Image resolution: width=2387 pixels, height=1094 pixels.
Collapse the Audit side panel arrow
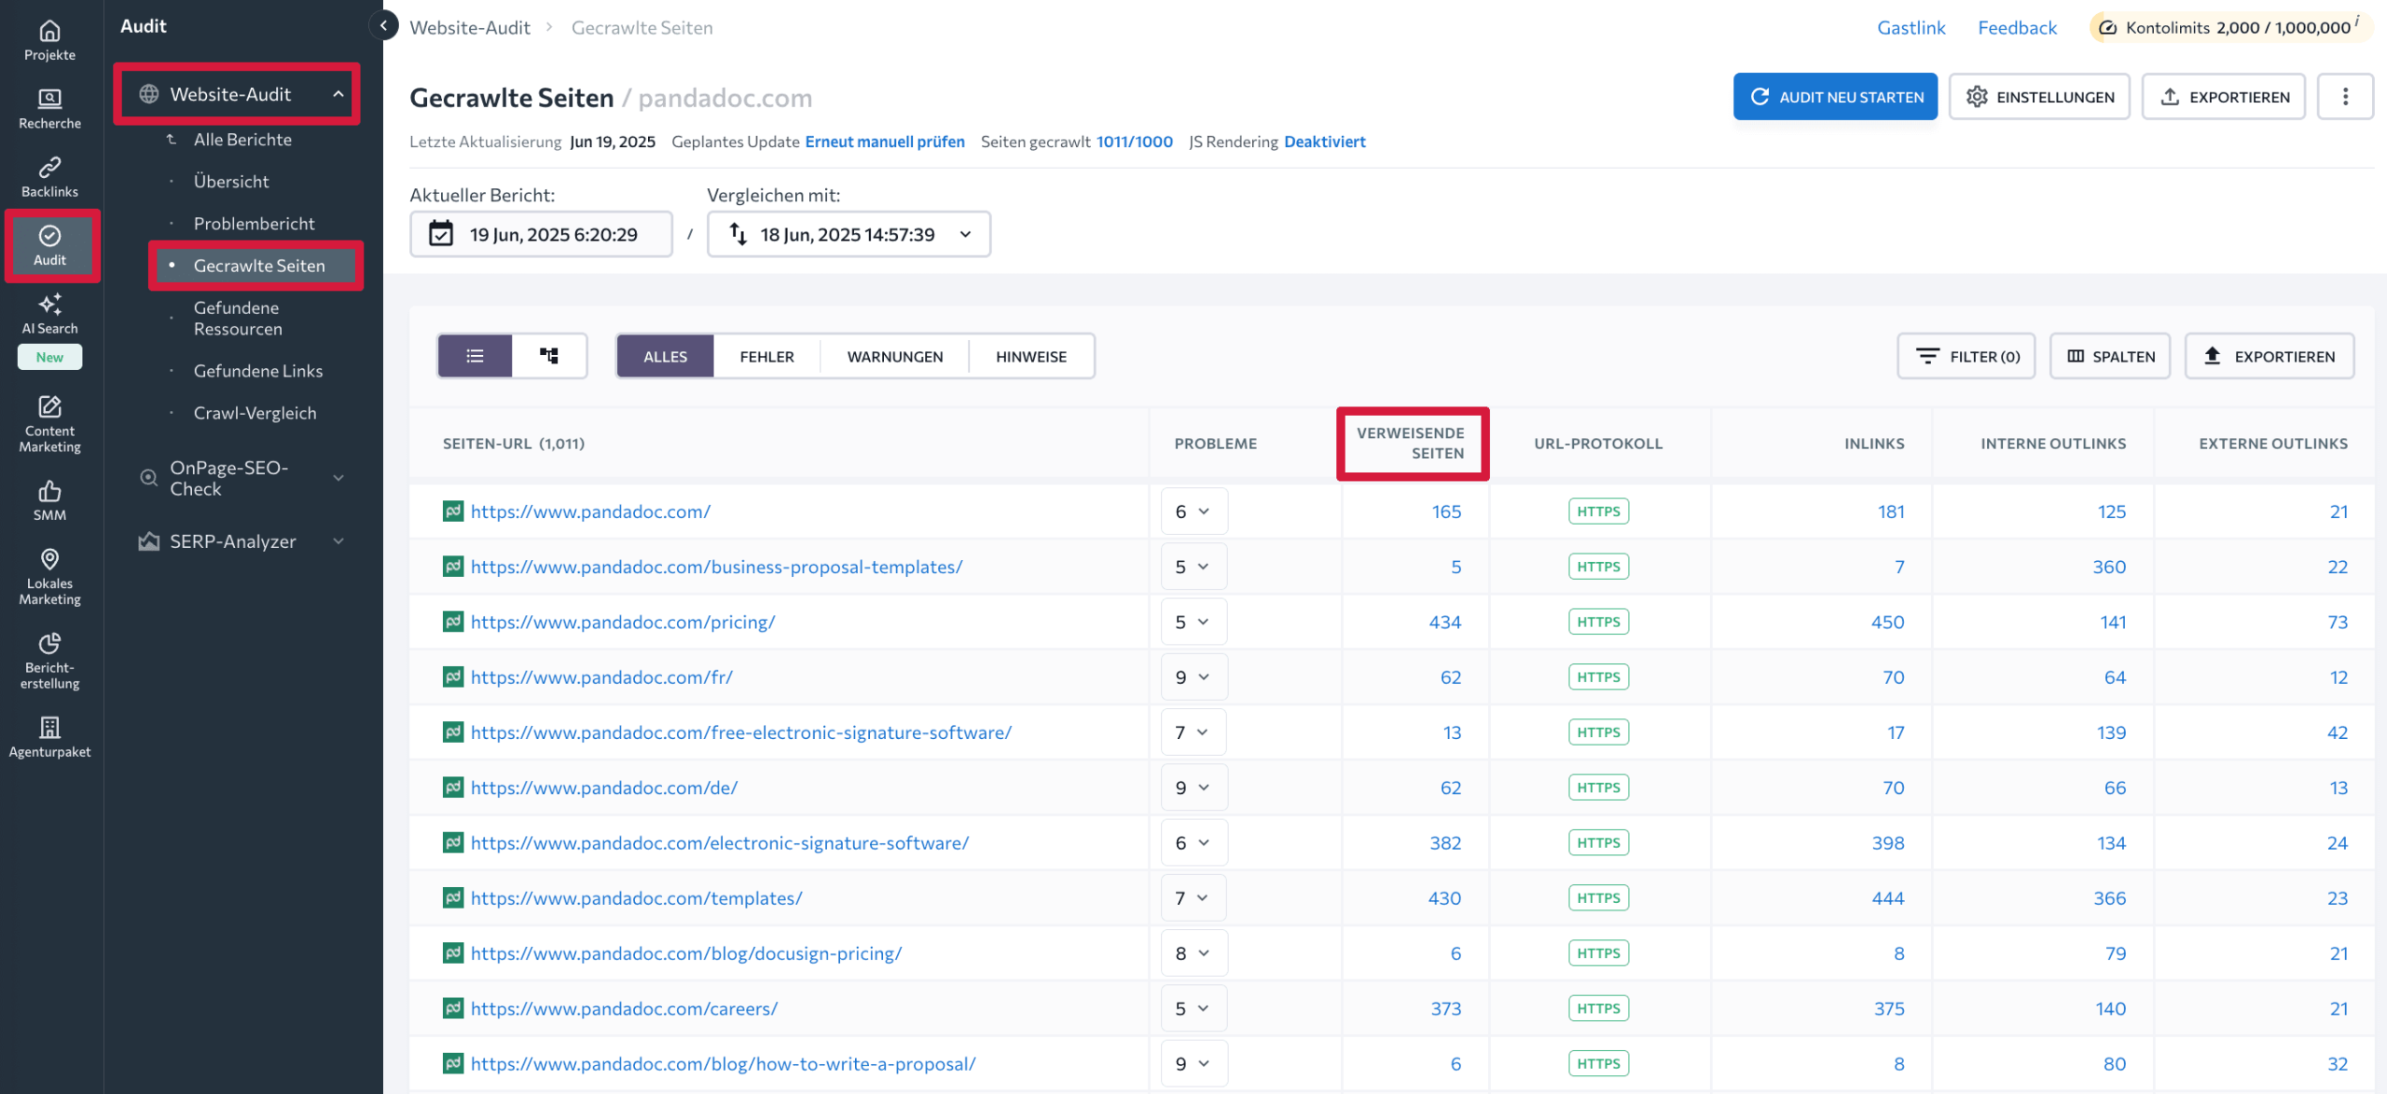(x=383, y=26)
